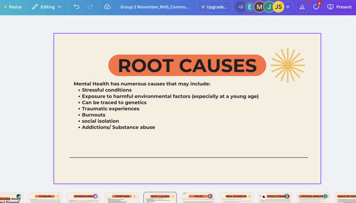Redo the last undone action
The image size is (356, 203).
(90, 7)
